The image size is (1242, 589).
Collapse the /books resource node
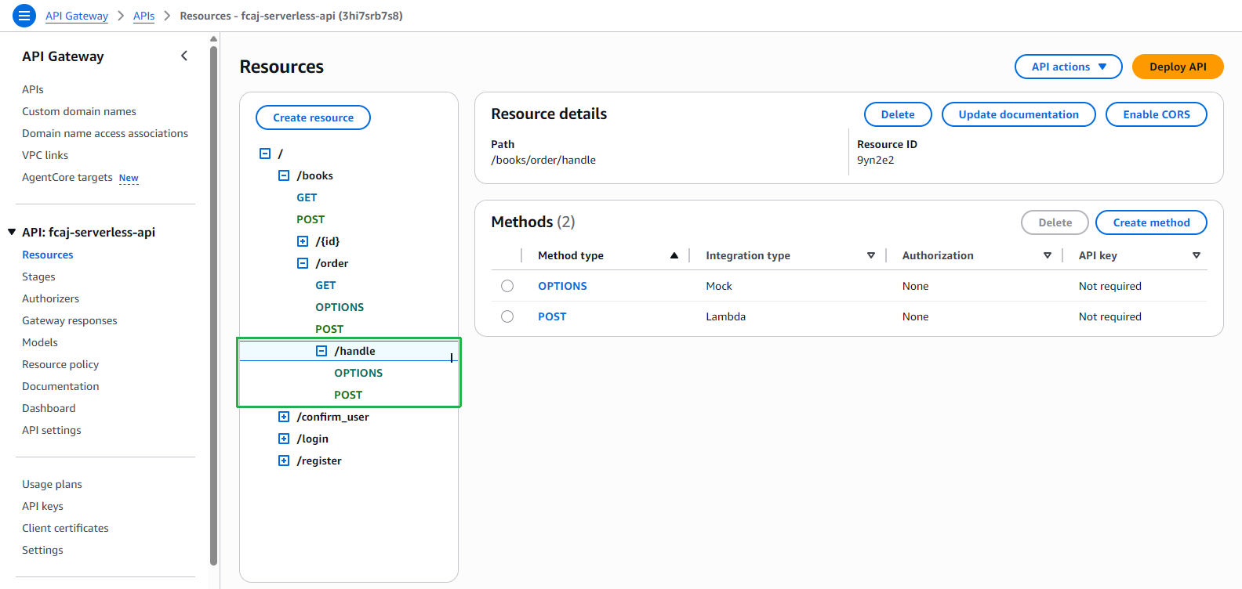(284, 175)
